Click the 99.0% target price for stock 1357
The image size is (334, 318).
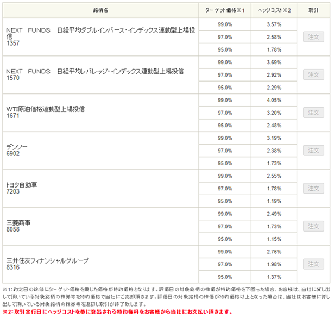click(x=225, y=24)
